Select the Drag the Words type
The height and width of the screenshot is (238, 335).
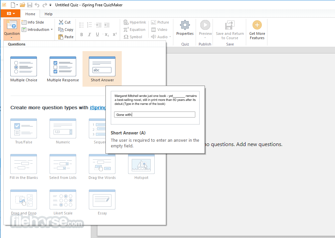102,167
